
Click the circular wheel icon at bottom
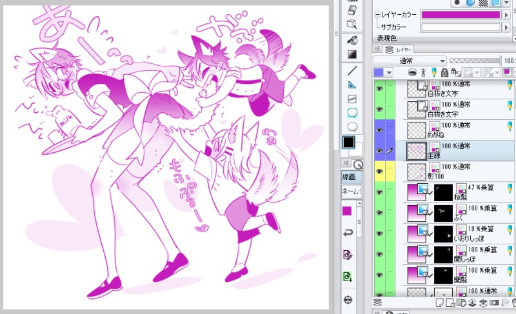(348, 300)
